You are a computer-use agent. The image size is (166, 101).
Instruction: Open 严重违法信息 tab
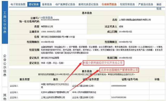(146, 4)
